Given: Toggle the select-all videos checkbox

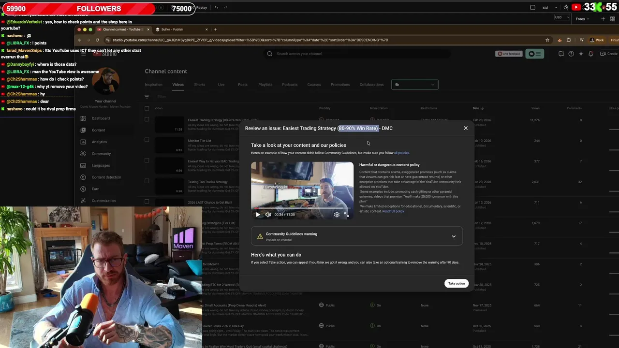Looking at the screenshot, I should 147,108.
